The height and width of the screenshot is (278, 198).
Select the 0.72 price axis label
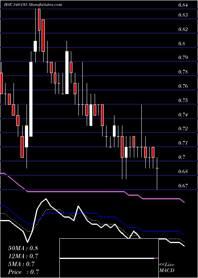pos(183,128)
